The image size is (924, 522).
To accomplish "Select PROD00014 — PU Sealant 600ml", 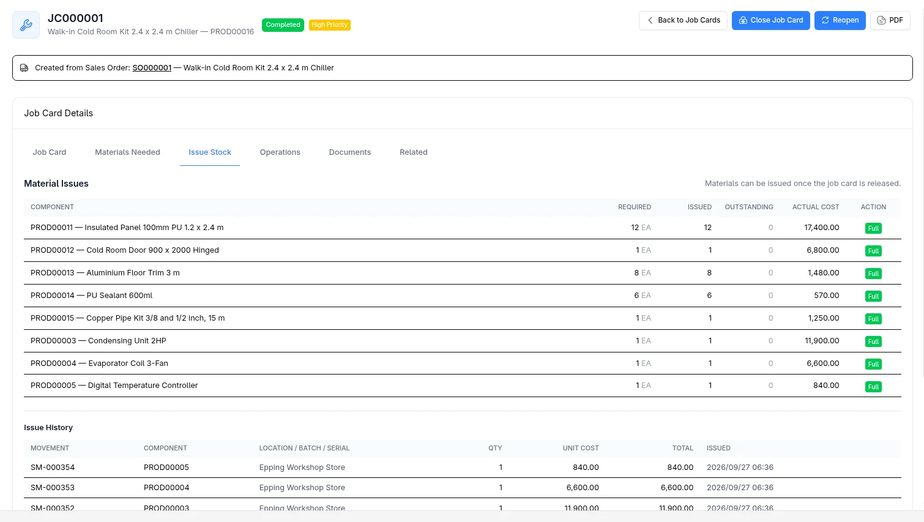I will click(x=91, y=296).
